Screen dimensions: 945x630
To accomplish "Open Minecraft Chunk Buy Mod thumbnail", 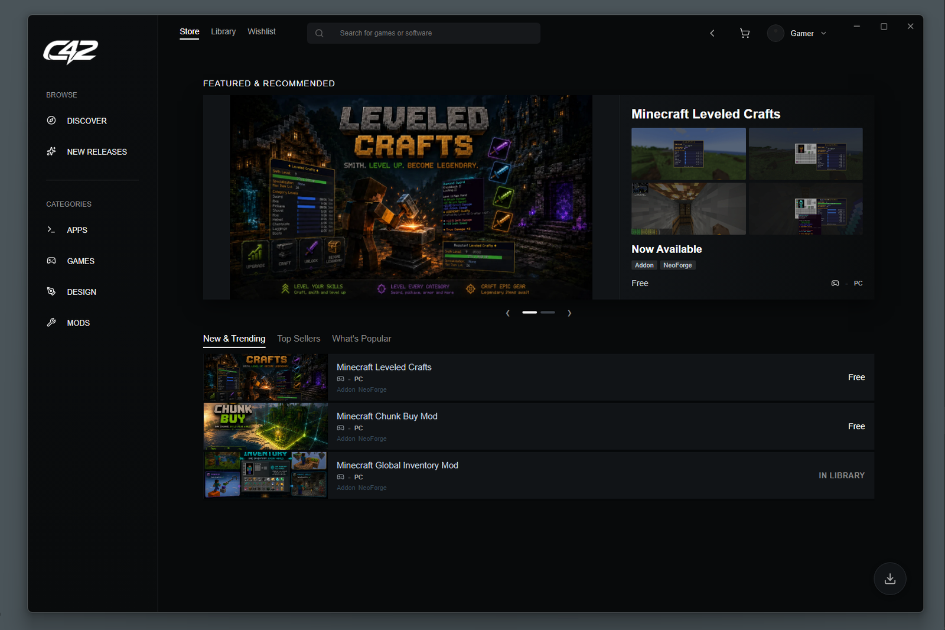I will [x=265, y=427].
